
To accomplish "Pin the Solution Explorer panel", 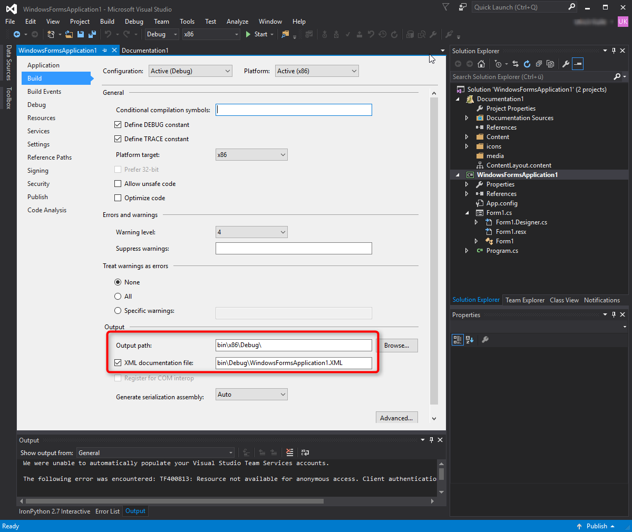I will 614,51.
